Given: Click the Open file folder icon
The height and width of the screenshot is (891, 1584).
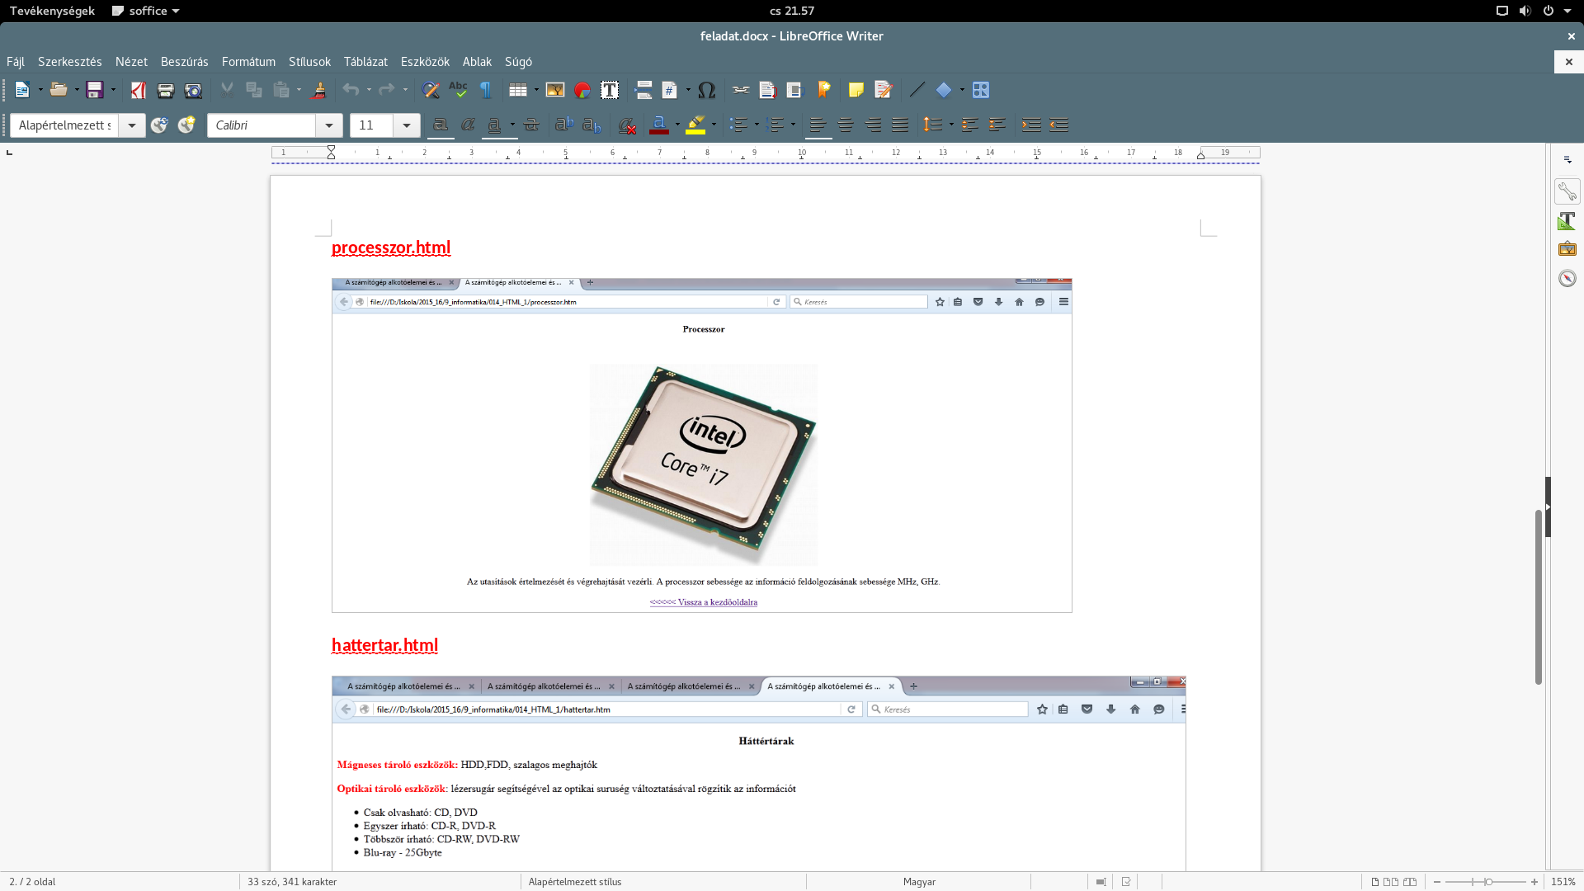Looking at the screenshot, I should pyautogui.click(x=58, y=90).
